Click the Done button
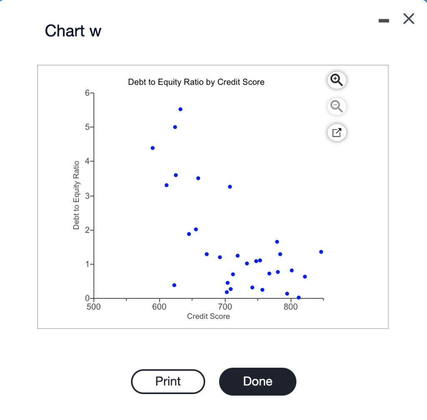427x420 pixels. [x=257, y=381]
